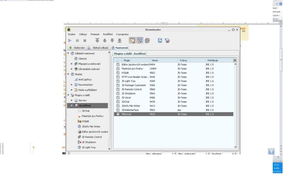Sort table by Verze column header

[x=163, y=60]
